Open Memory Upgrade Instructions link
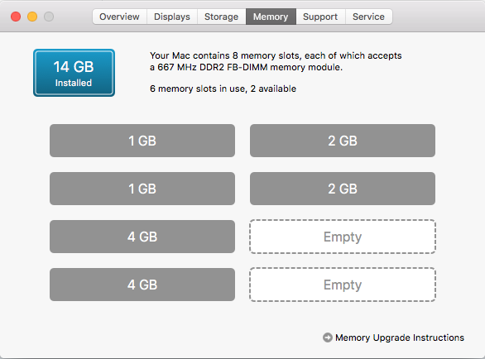485x359 pixels. click(x=400, y=337)
